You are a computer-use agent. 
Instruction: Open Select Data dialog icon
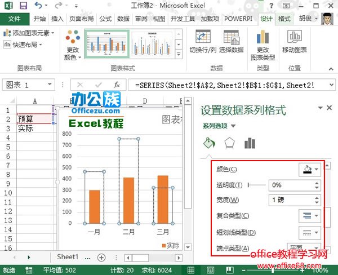232,37
